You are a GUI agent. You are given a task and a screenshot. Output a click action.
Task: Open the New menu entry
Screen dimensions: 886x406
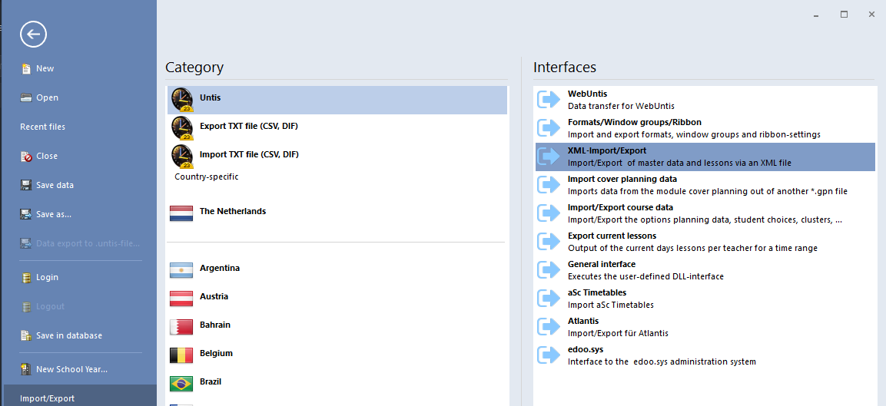45,68
